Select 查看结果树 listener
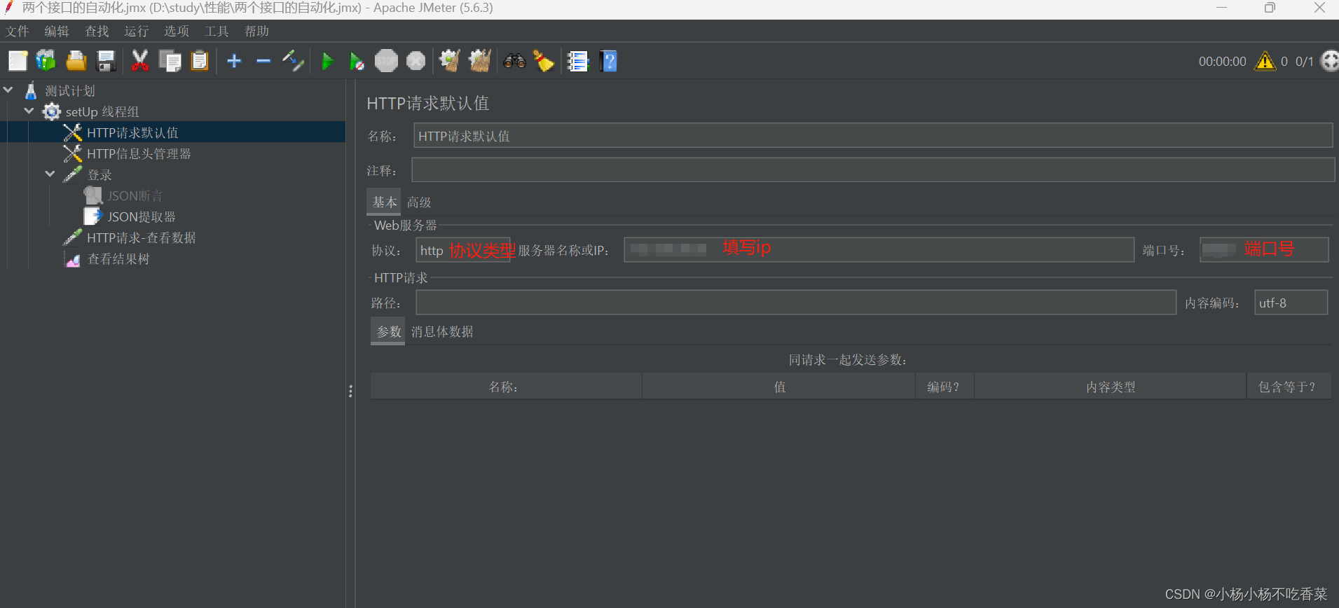 click(118, 258)
